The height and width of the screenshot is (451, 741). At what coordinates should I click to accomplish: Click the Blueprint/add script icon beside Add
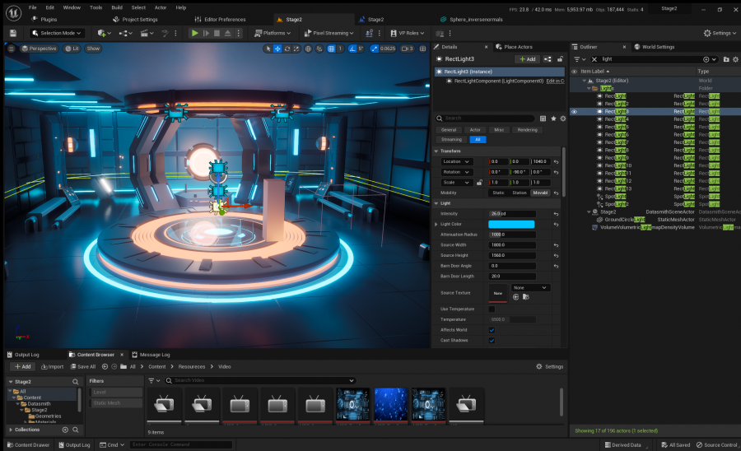coord(548,59)
